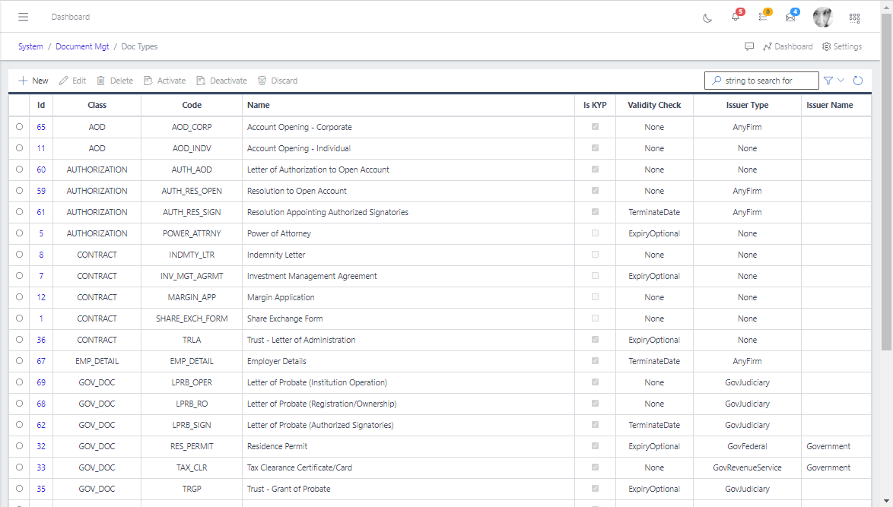Click 'GovRevenueService' issuer type cell
Viewport: 893px width, 507px height.
click(747, 467)
